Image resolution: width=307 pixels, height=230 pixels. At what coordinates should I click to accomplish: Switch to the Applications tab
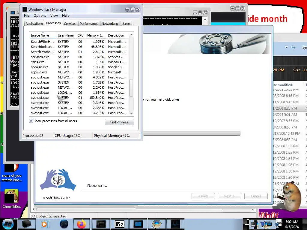tap(34, 24)
